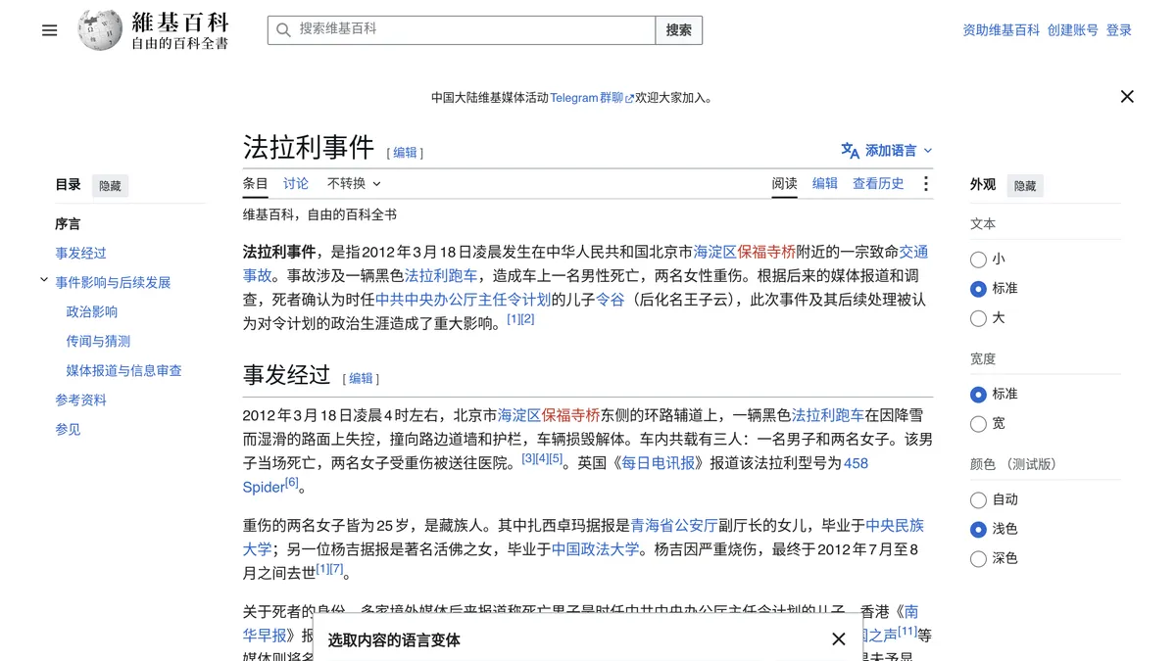Jump to 媒体报道与信息审查 in contents
Image resolution: width=1176 pixels, height=661 pixels.
click(123, 370)
